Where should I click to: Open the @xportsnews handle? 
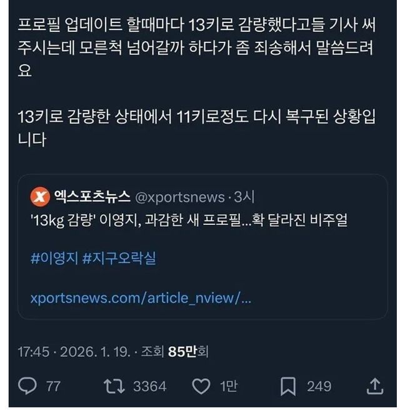[x=179, y=197]
